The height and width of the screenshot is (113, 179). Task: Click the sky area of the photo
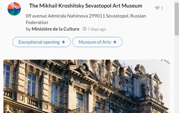(160, 68)
